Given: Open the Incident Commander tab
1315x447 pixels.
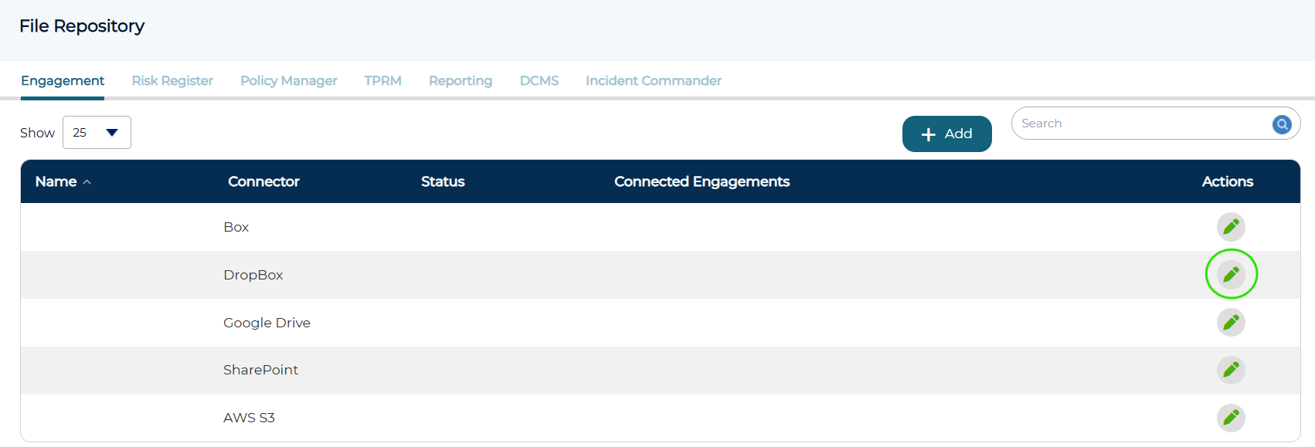Looking at the screenshot, I should click(x=654, y=80).
